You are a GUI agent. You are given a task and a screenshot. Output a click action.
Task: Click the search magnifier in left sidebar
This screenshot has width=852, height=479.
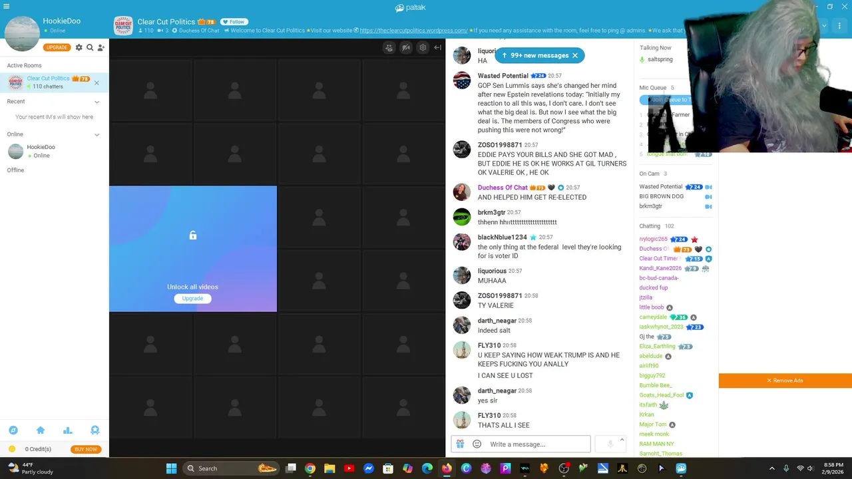pyautogui.click(x=90, y=47)
